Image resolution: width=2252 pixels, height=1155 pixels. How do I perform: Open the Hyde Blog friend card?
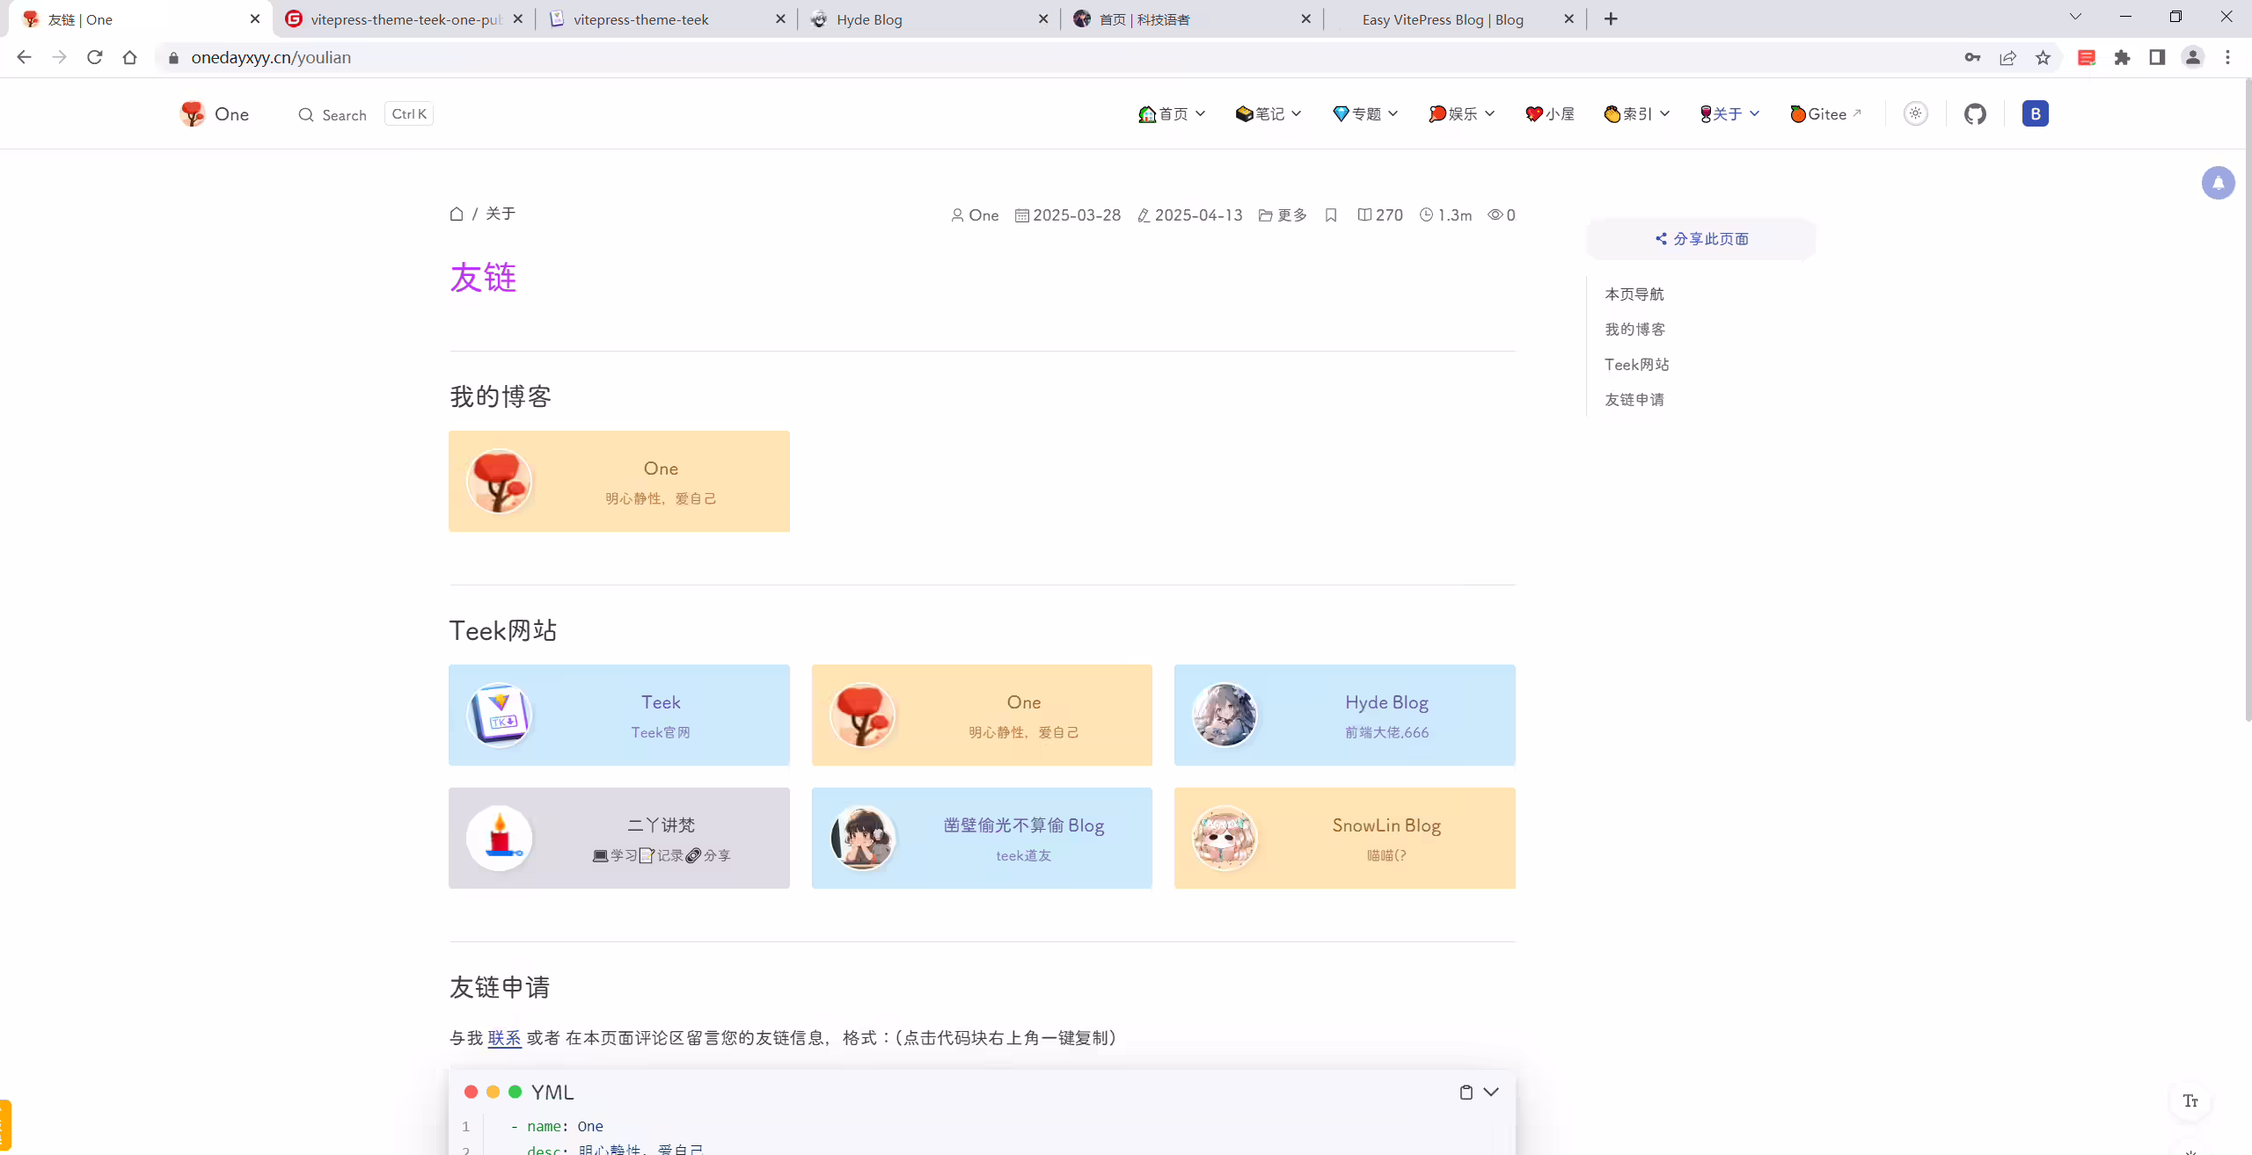[1345, 715]
